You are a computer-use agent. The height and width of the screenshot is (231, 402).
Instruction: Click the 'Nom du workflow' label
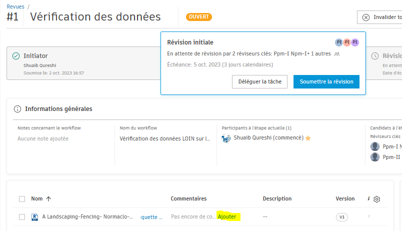pos(138,128)
